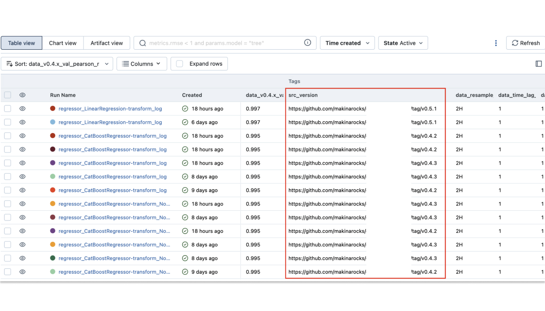The image size is (545, 311).
Task: Select checkbox for LinearRegression run created 6 days ago
Action: pos(8,122)
